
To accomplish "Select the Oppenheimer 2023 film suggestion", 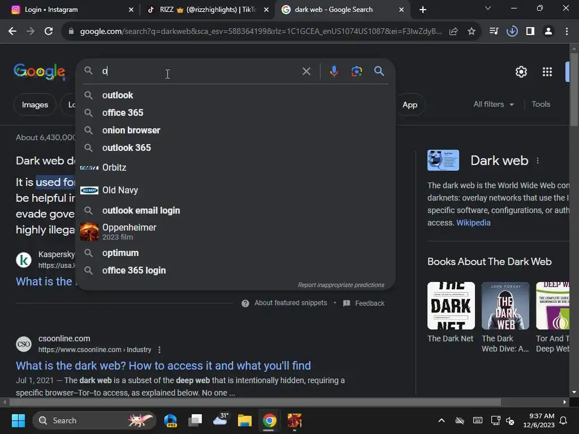I will click(x=235, y=232).
